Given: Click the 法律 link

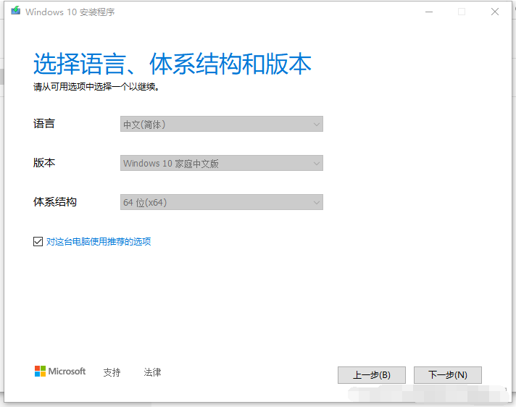Looking at the screenshot, I should point(152,372).
